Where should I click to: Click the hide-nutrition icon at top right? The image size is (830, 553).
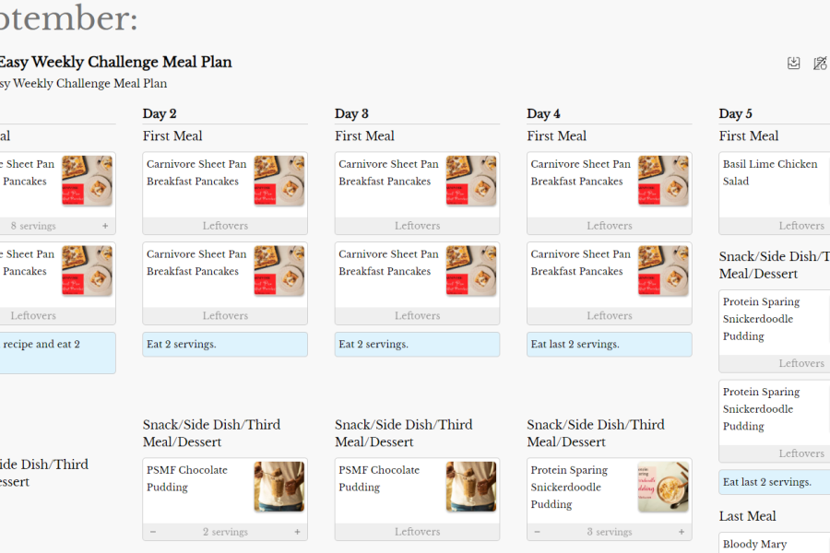tap(820, 64)
